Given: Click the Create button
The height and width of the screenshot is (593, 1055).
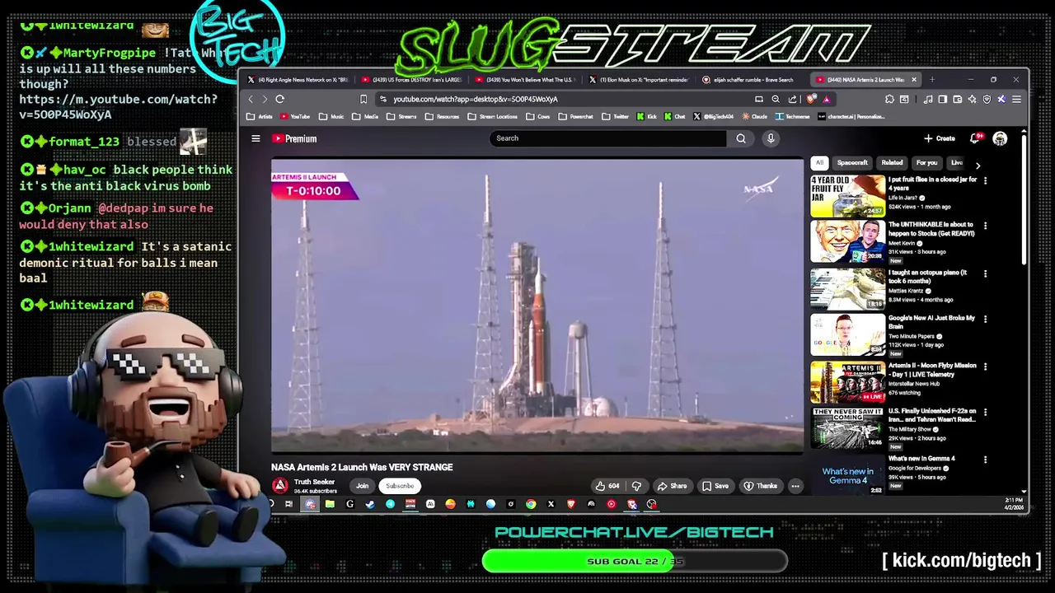Looking at the screenshot, I should [940, 138].
